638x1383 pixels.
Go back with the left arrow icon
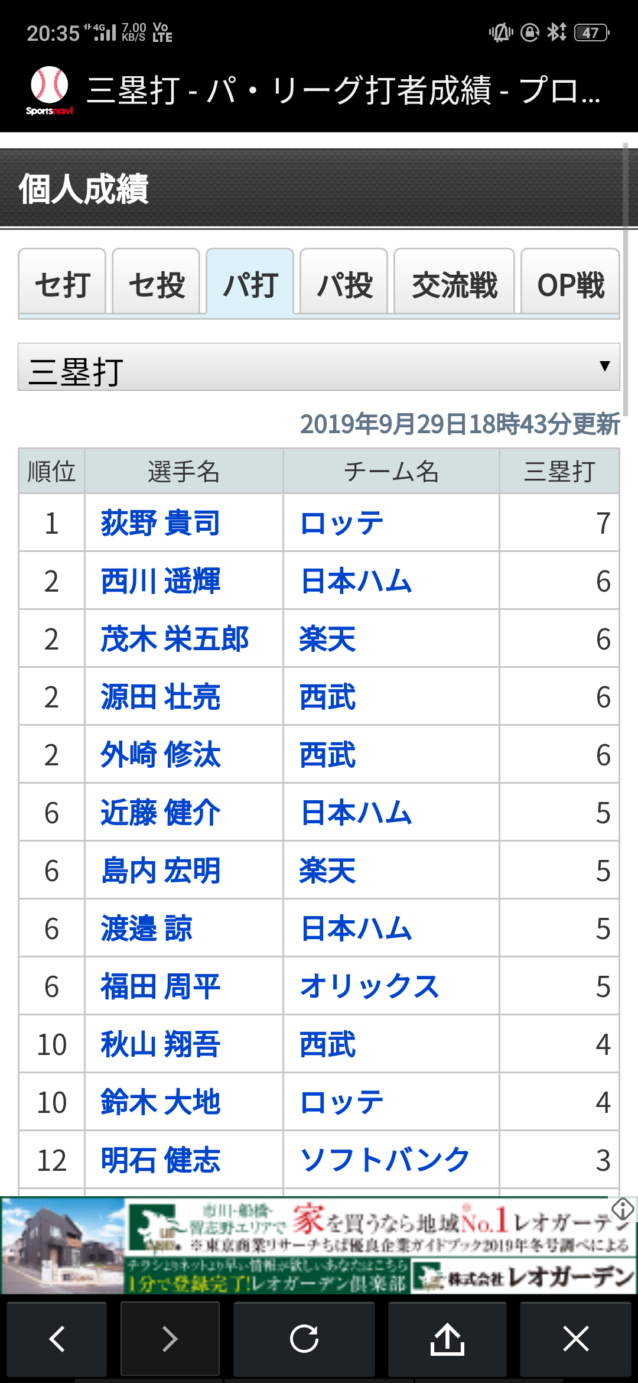coord(57,1339)
